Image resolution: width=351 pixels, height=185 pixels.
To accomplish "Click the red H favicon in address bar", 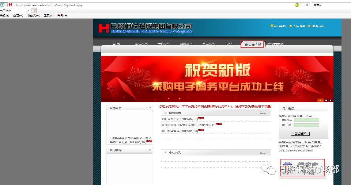I will tap(10, 5).
